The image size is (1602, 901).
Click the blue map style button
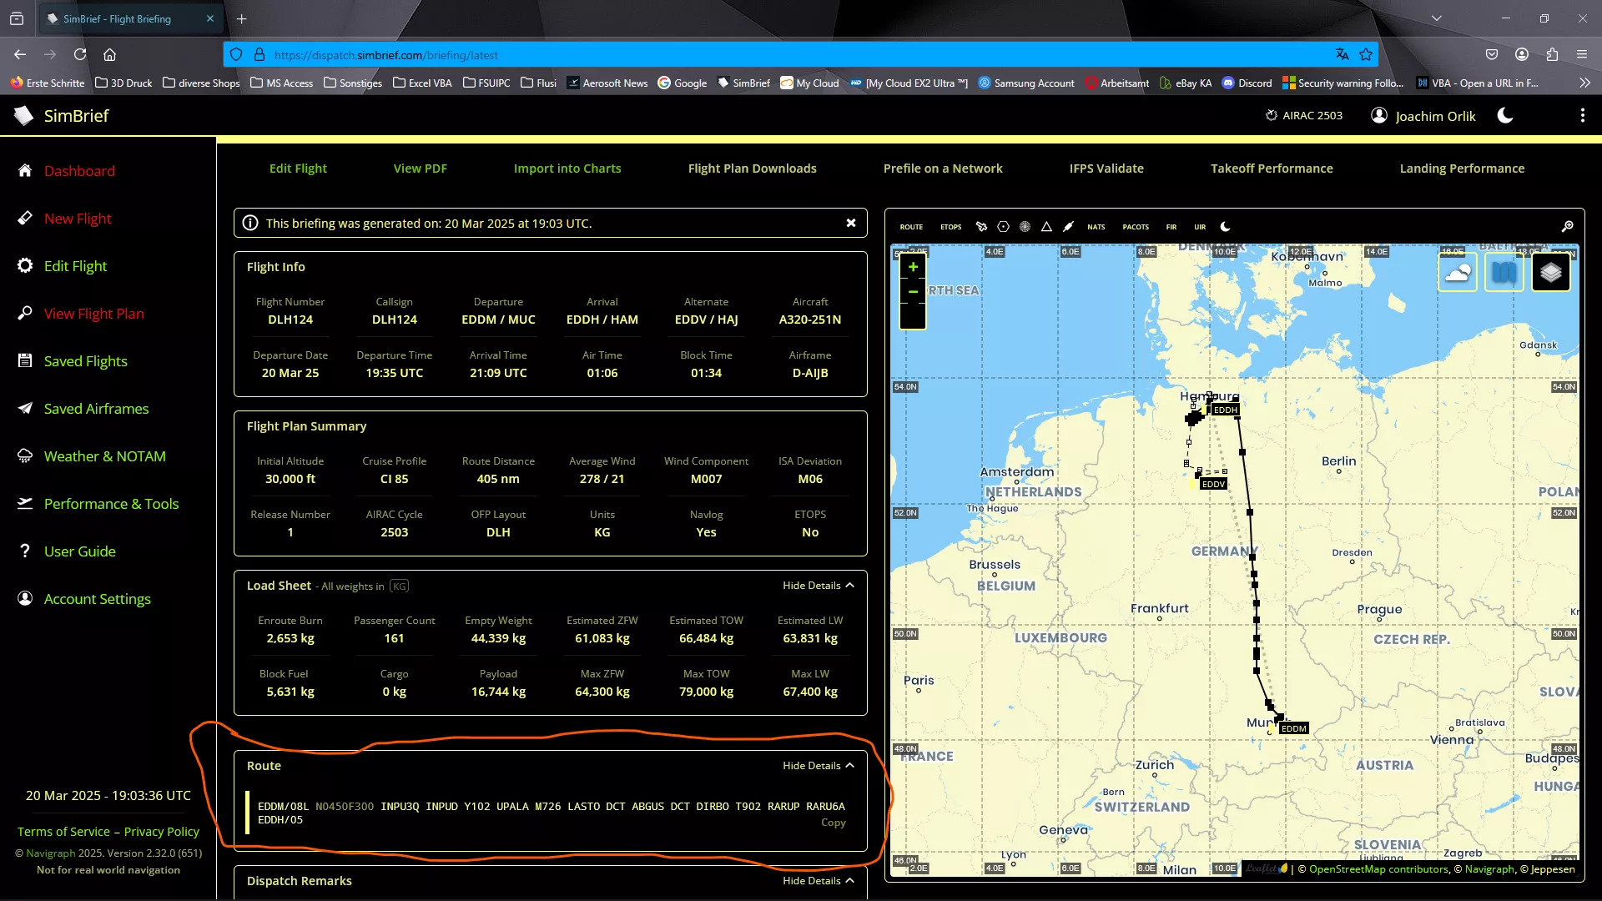tap(1504, 273)
